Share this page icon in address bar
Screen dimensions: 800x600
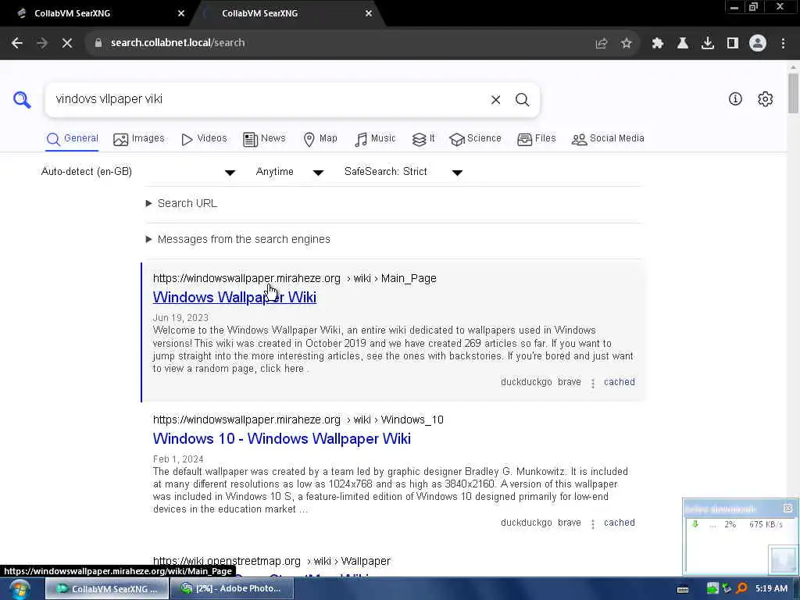(602, 44)
